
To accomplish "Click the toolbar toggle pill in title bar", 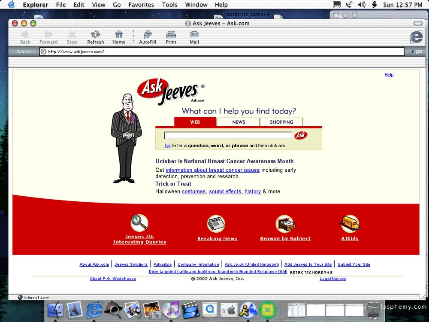I will tap(418, 23).
